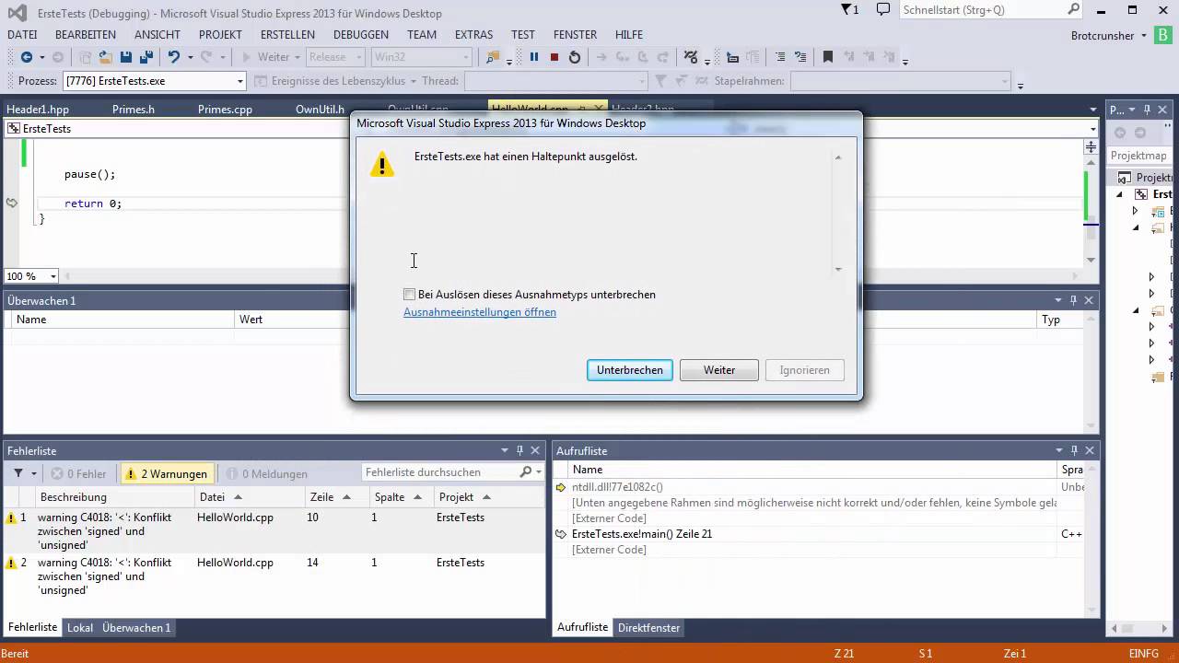The height and width of the screenshot is (663, 1179).
Task: Click the Schnellstart magnifier icon
Action: click(1074, 10)
